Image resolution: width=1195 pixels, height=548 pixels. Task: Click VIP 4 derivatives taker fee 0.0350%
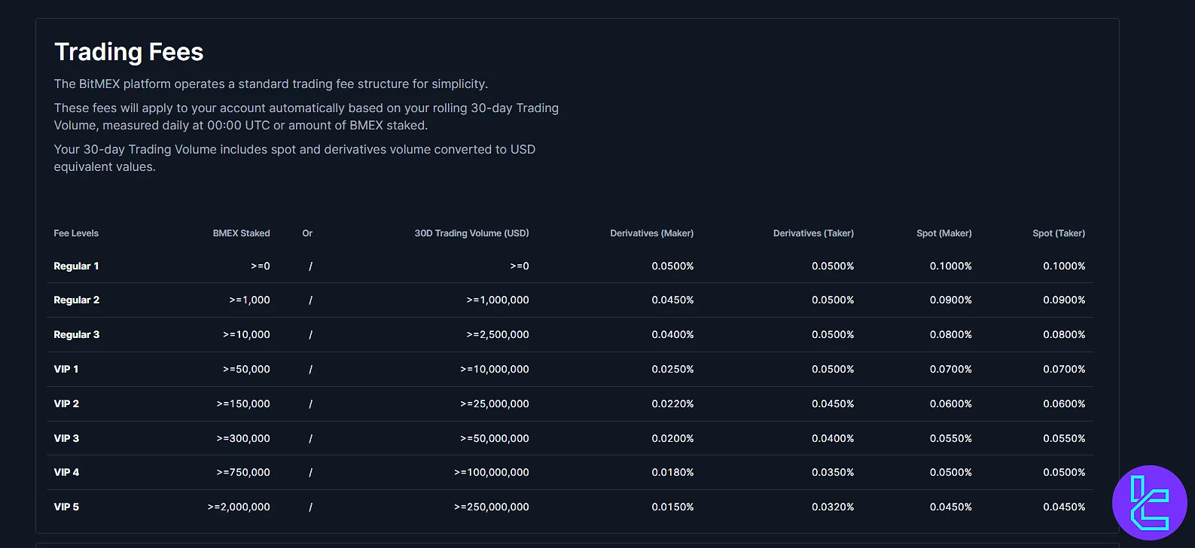click(833, 472)
